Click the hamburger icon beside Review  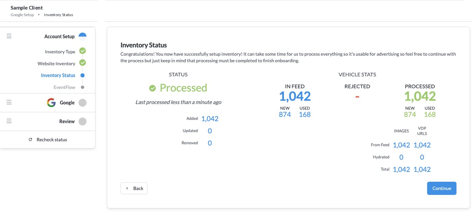[x=9, y=121]
